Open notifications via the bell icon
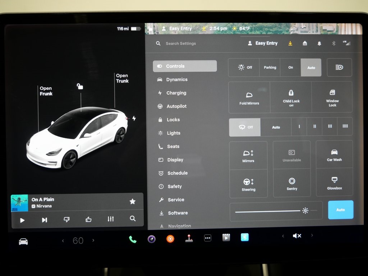This screenshot has height=276, width=368. (x=319, y=43)
